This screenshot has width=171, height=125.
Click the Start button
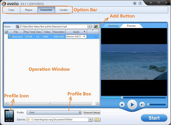154,118
